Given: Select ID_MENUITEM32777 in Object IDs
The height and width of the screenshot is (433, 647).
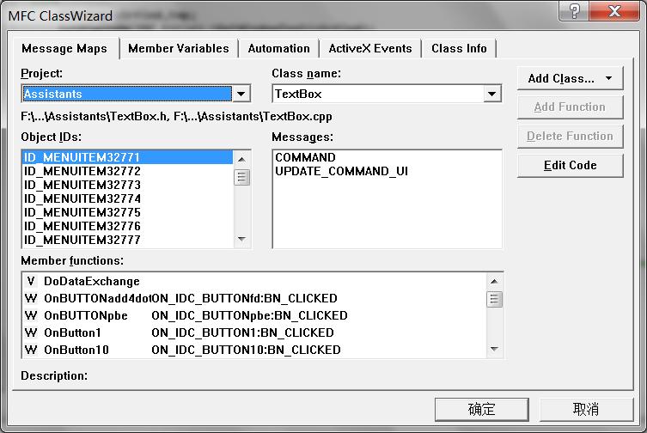Looking at the screenshot, I should [x=127, y=240].
